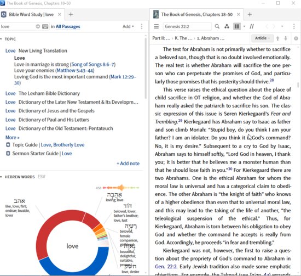Viewport: 301px width, 276px height.
Task: Click the search magnifier in Genesis panel
Action: click(x=217, y=26)
